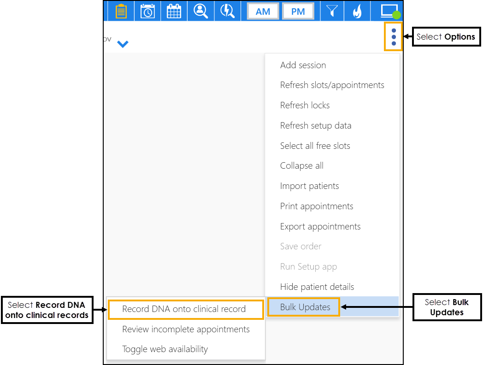Click the monitor icon with green dot
This screenshot has width=483, height=365.
tap(389, 11)
